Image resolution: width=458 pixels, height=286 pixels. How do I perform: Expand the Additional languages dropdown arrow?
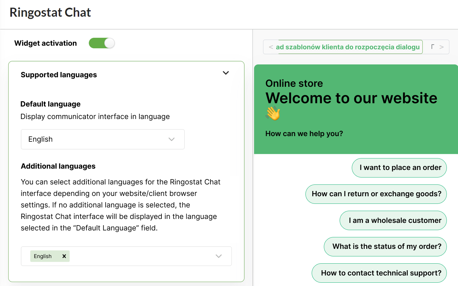(219, 256)
